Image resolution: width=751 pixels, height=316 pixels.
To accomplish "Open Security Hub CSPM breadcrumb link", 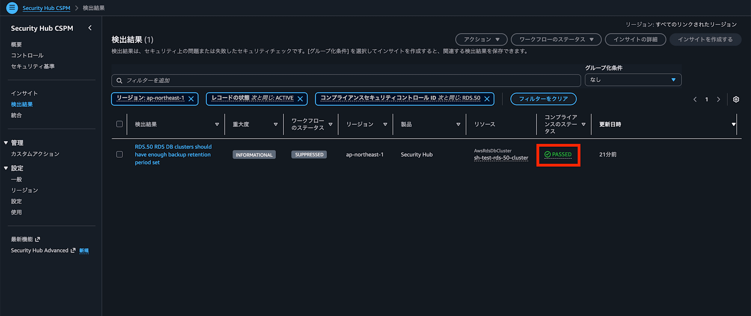I will (x=46, y=8).
